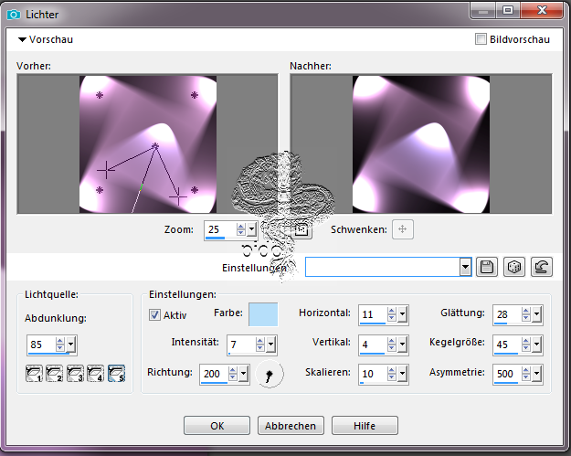Select light source 4 button
Viewport: 571px width, 456px height.
pyautogui.click(x=96, y=373)
